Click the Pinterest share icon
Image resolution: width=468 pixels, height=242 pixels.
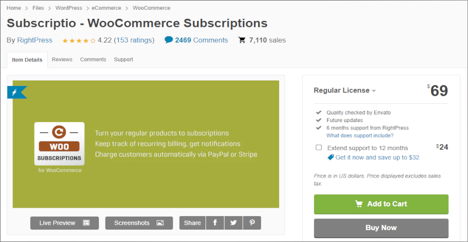252,223
